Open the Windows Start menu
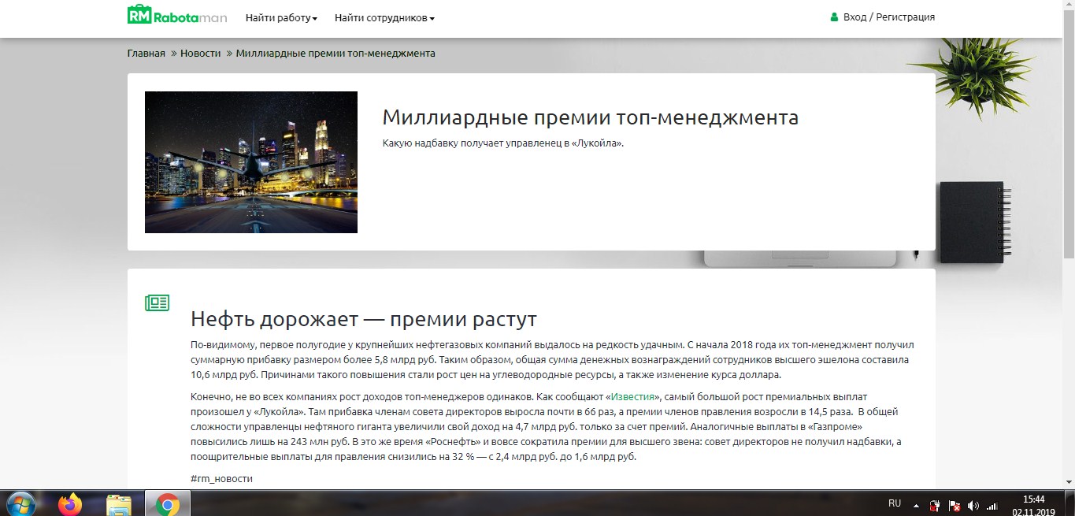 (x=20, y=503)
